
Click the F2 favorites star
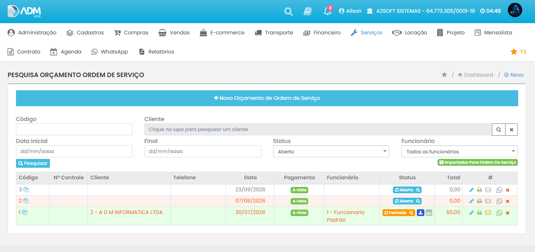[x=518, y=52]
